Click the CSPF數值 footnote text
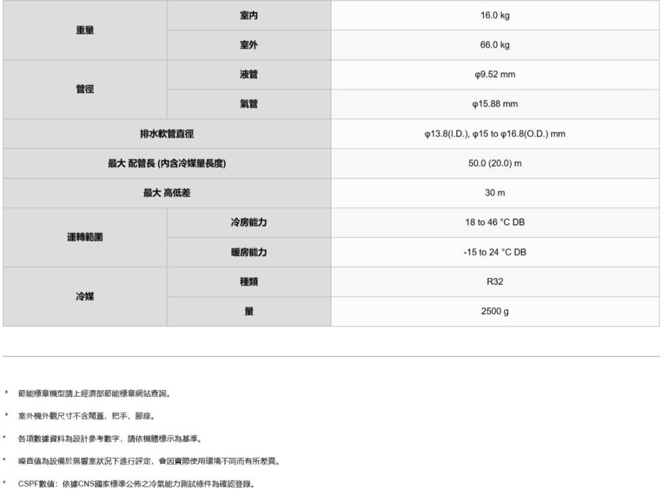 pyautogui.click(x=136, y=484)
